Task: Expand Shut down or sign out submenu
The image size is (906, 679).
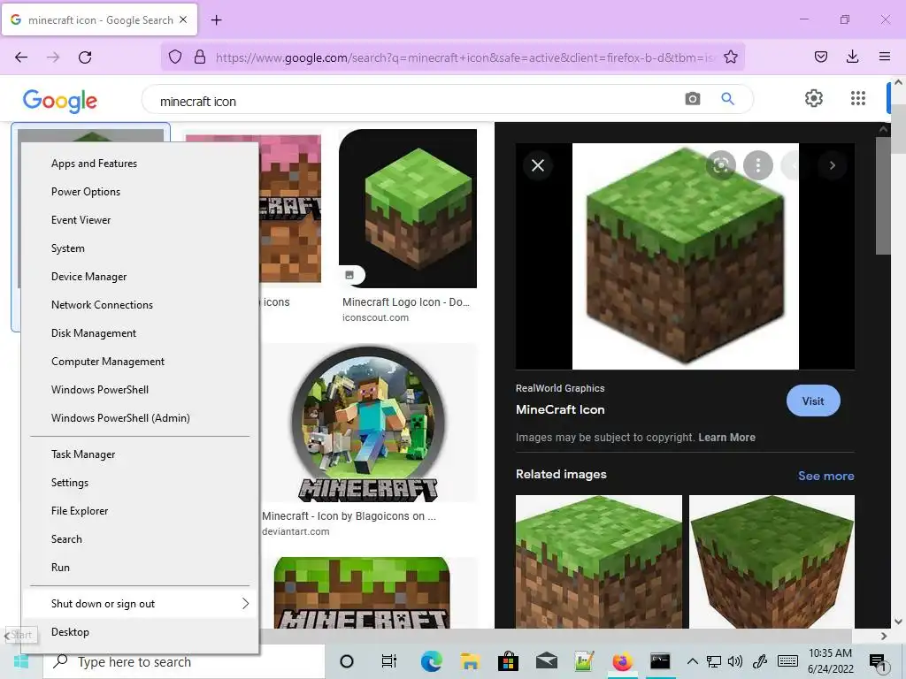Action: pyautogui.click(x=140, y=604)
